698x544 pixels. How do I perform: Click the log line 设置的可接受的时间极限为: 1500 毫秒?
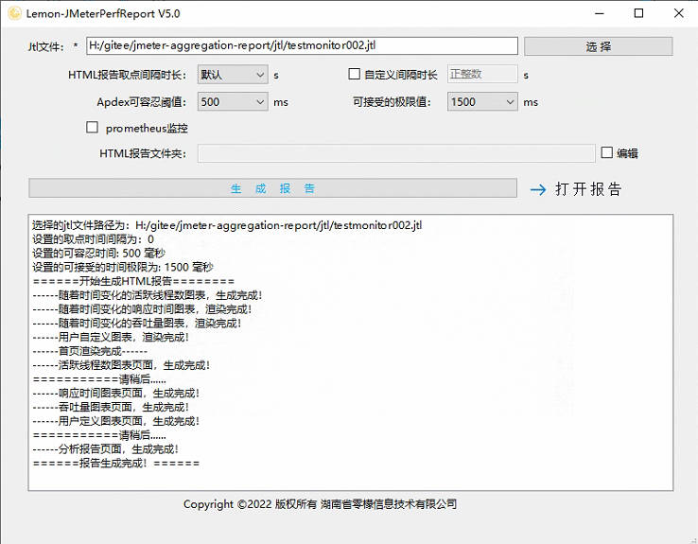pos(123,267)
